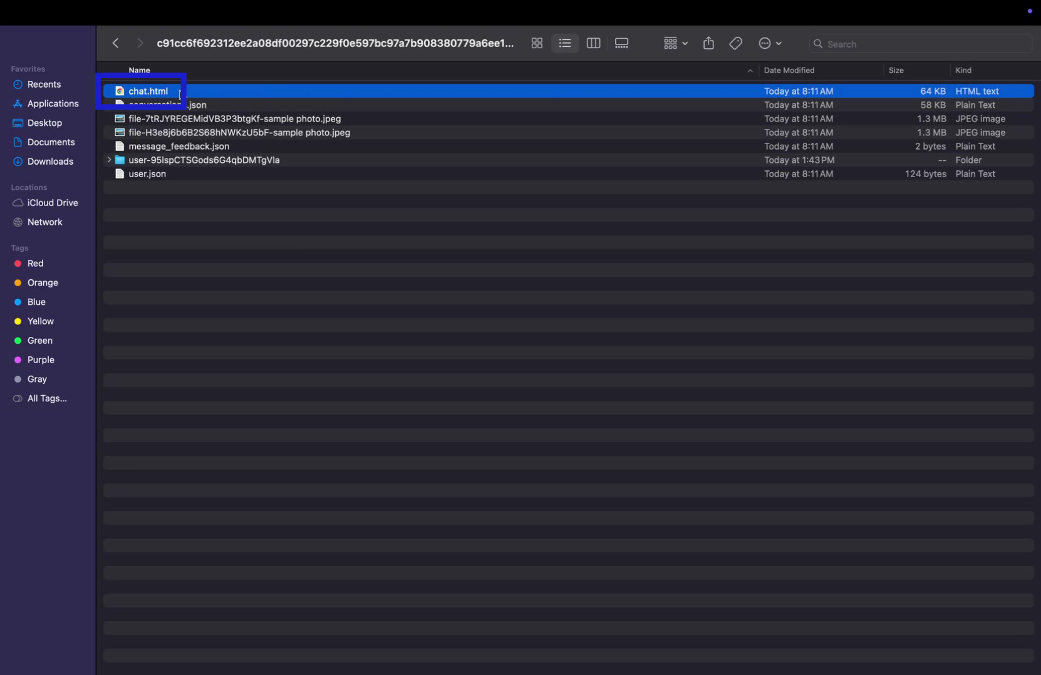Switch to icon view
This screenshot has height=675, width=1041.
[x=536, y=43]
